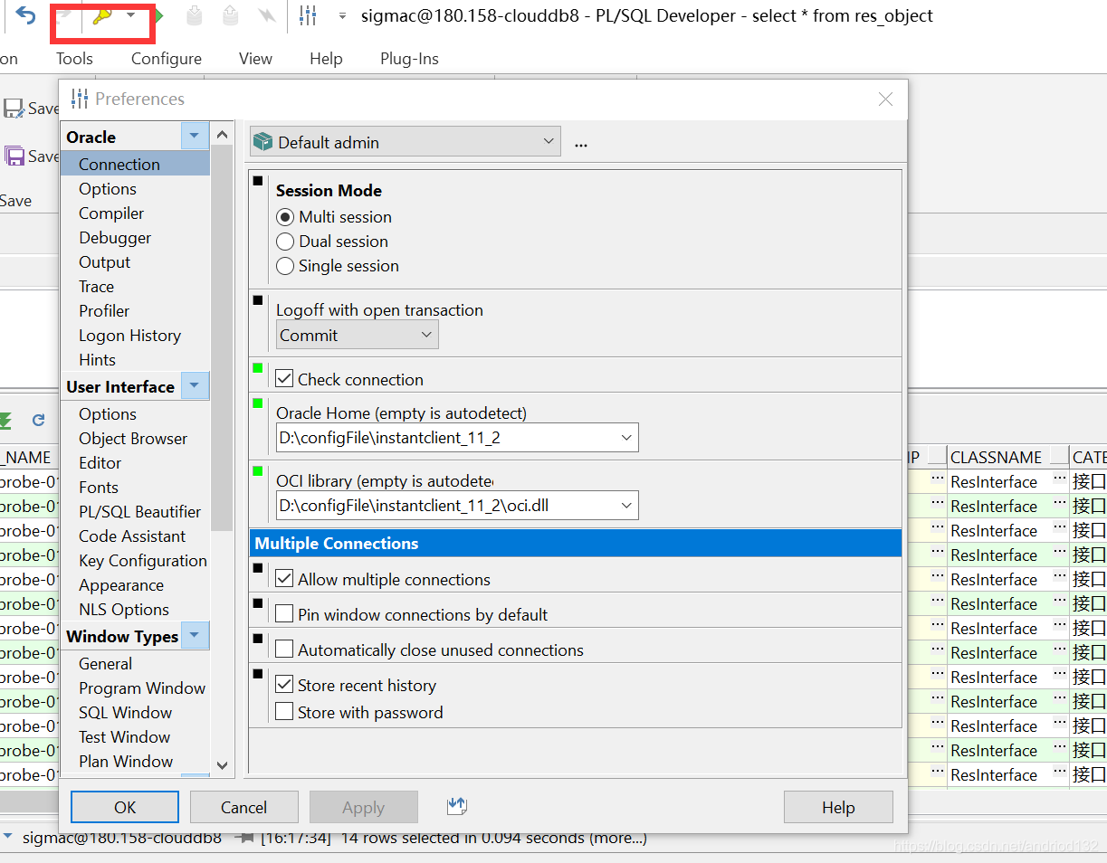Click the Oracle Home path input field
The height and width of the screenshot is (863, 1107).
point(457,438)
